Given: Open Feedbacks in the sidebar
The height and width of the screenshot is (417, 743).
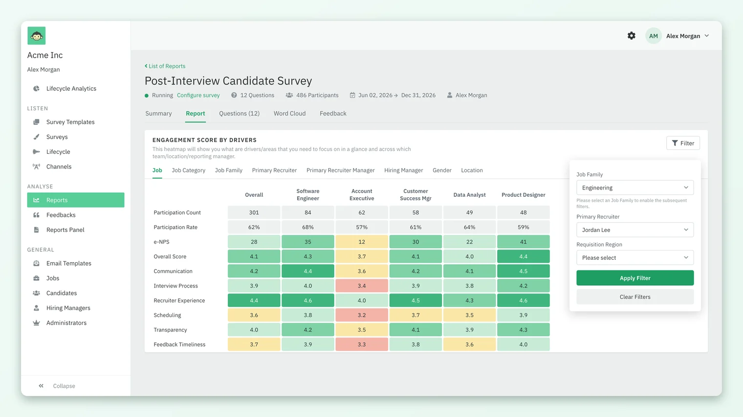Looking at the screenshot, I should click(61, 215).
